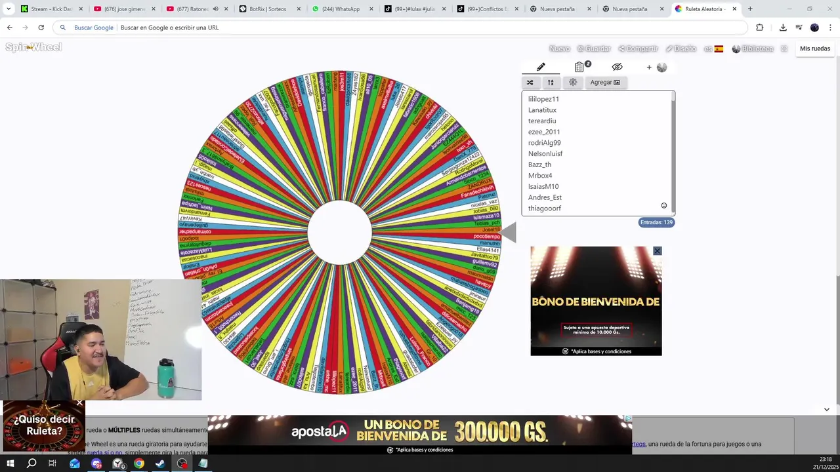Sort the entries list
This screenshot has width=840, height=472.
(x=551, y=83)
